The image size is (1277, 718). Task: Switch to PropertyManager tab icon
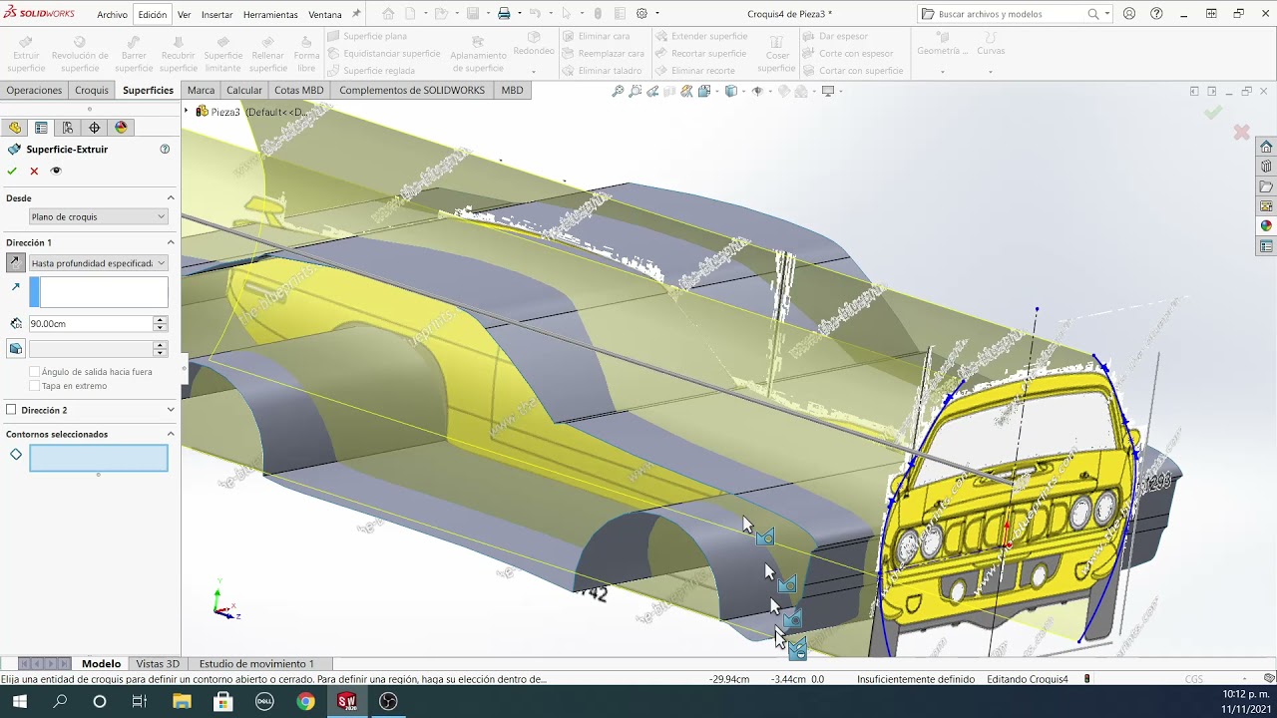tap(41, 128)
